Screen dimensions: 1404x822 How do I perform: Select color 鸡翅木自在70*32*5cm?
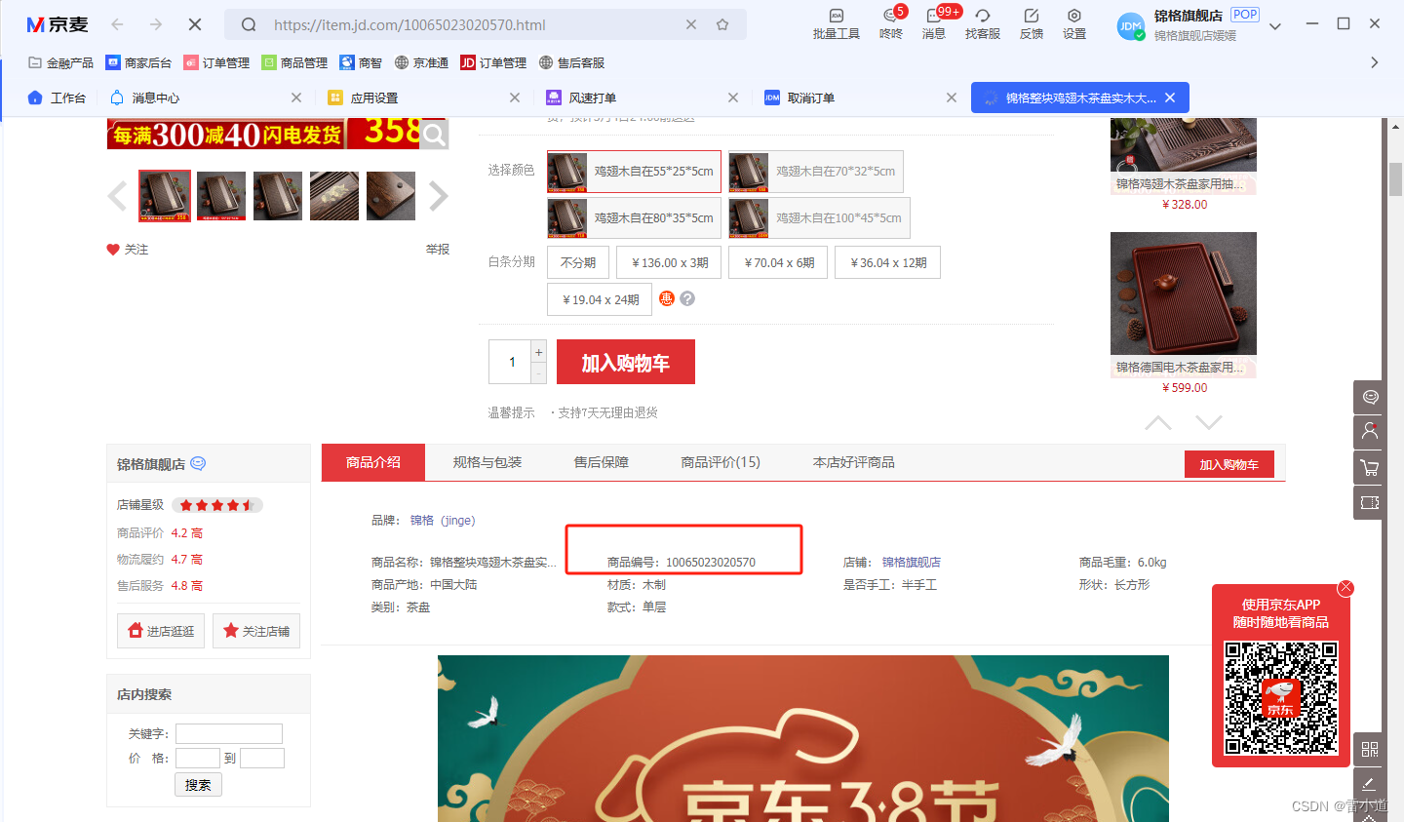tap(816, 171)
